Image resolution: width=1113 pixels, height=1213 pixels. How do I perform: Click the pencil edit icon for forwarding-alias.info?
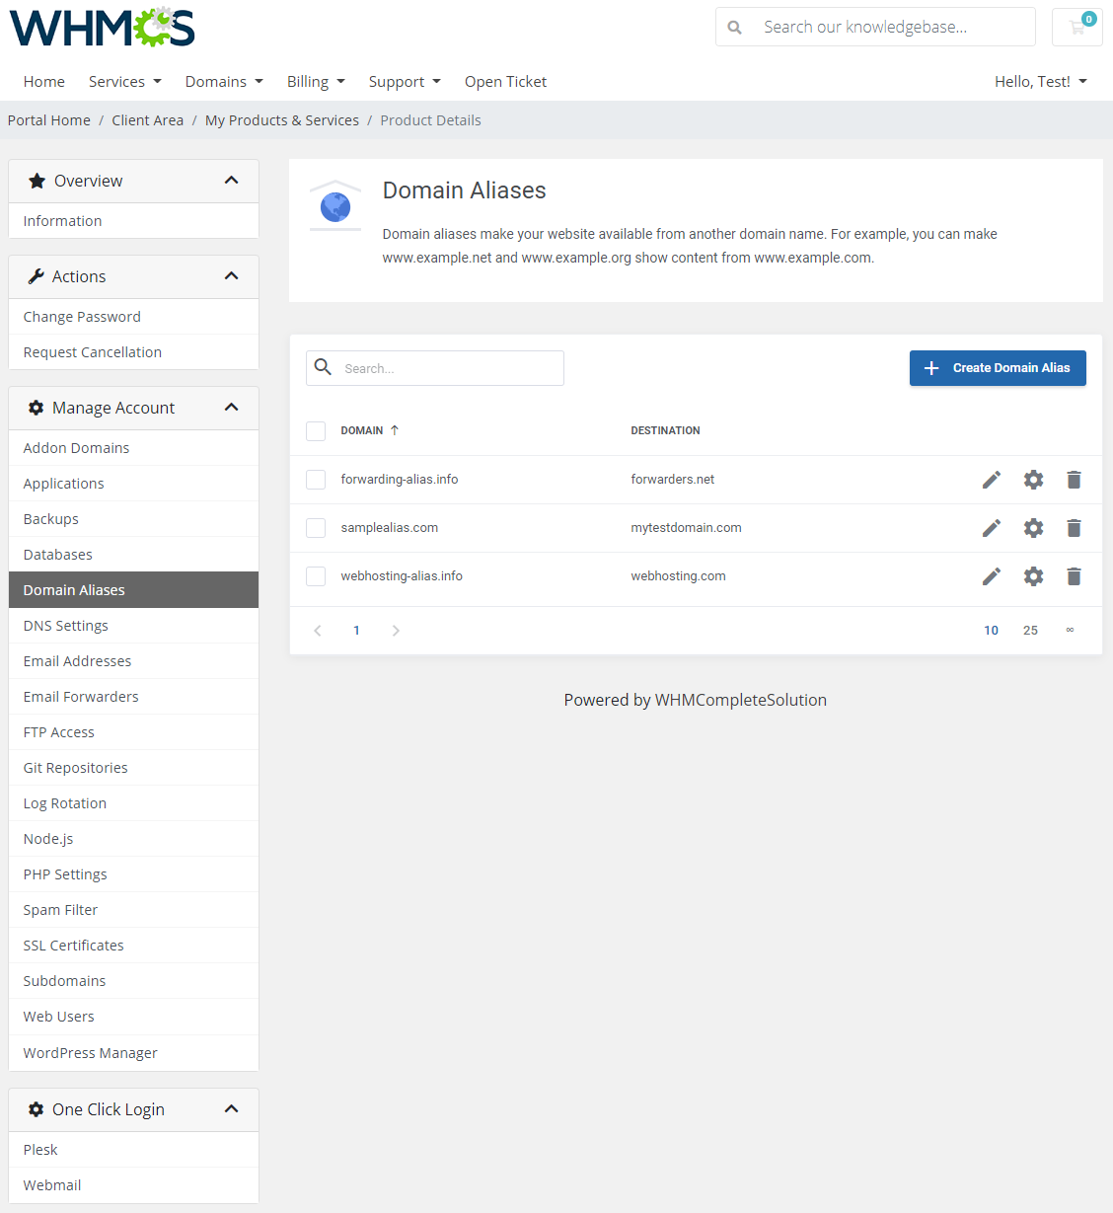(992, 480)
